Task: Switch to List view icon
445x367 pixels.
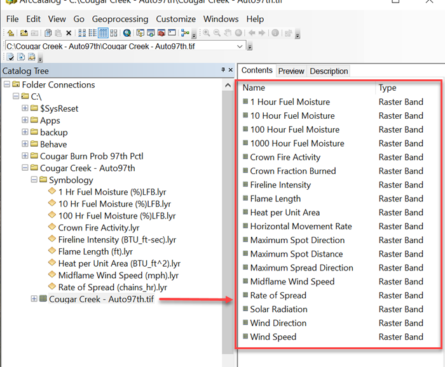Action: pyautogui.click(x=93, y=33)
